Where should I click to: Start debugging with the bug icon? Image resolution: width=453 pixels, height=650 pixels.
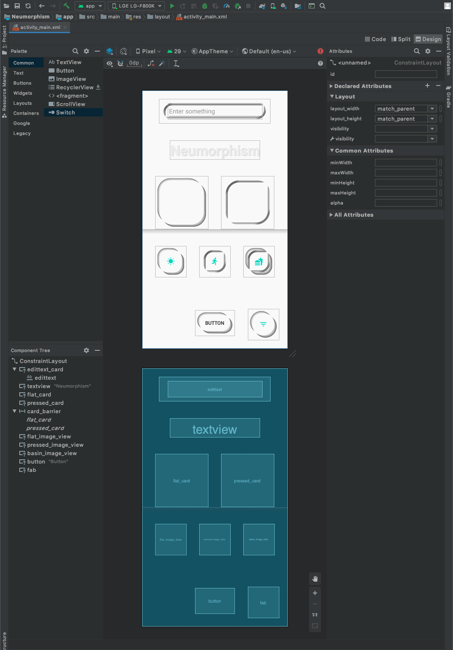click(205, 6)
